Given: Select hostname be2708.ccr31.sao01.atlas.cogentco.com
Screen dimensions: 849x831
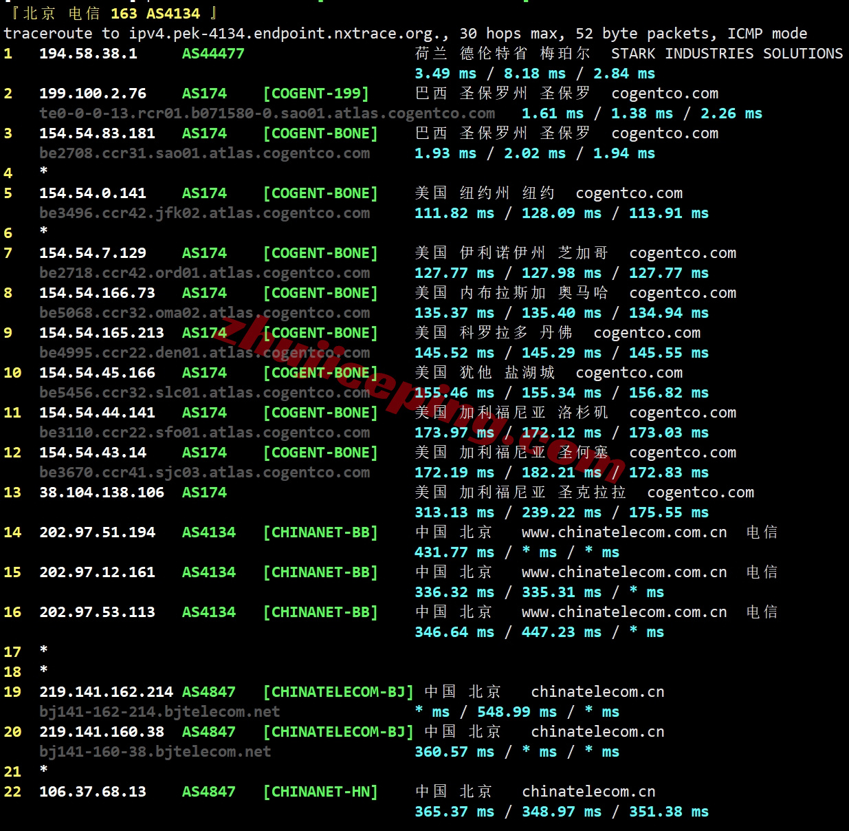Looking at the screenshot, I should coord(205,153).
